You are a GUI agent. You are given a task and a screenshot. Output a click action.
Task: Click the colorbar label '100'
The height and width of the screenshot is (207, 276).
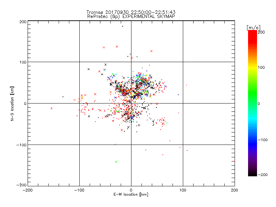click(261, 67)
